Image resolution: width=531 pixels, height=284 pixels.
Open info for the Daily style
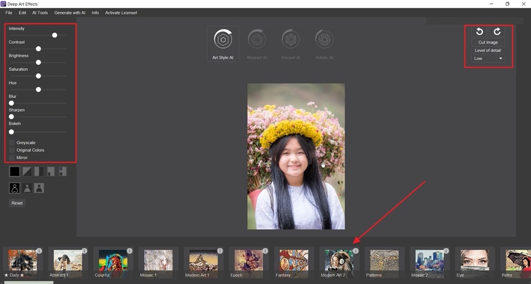(x=39, y=251)
